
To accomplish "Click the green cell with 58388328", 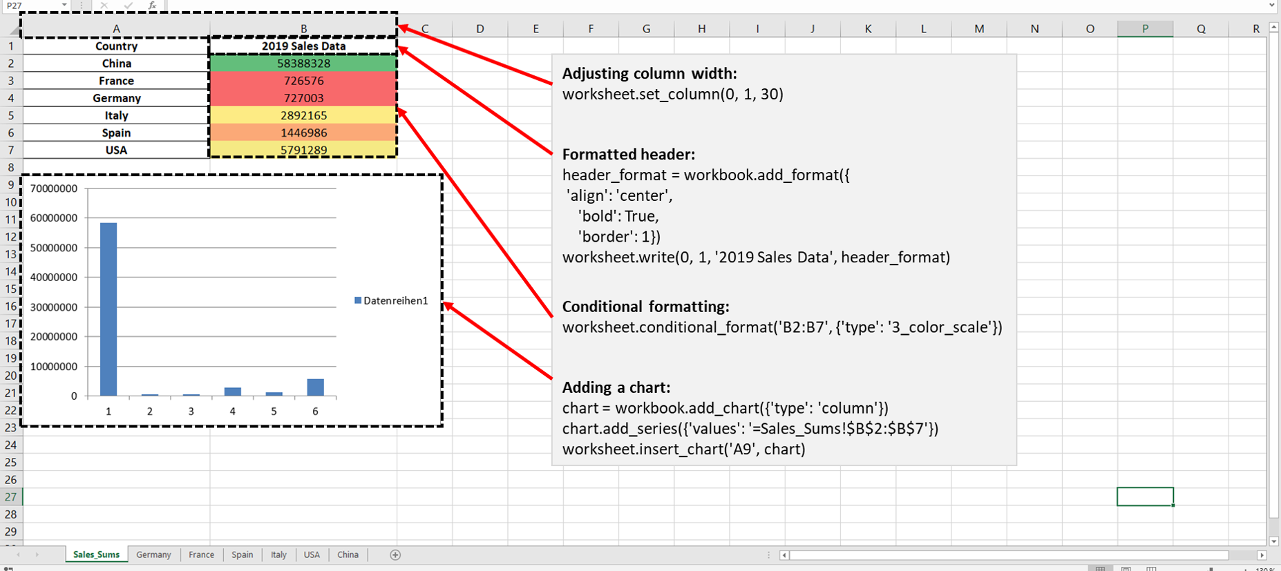I will click(303, 64).
